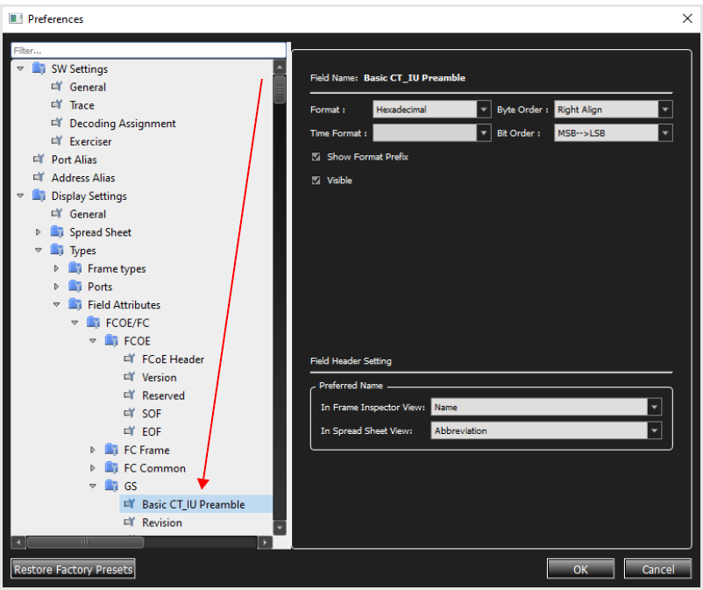Collapse the GS tree node
703x590 pixels.
click(x=93, y=486)
